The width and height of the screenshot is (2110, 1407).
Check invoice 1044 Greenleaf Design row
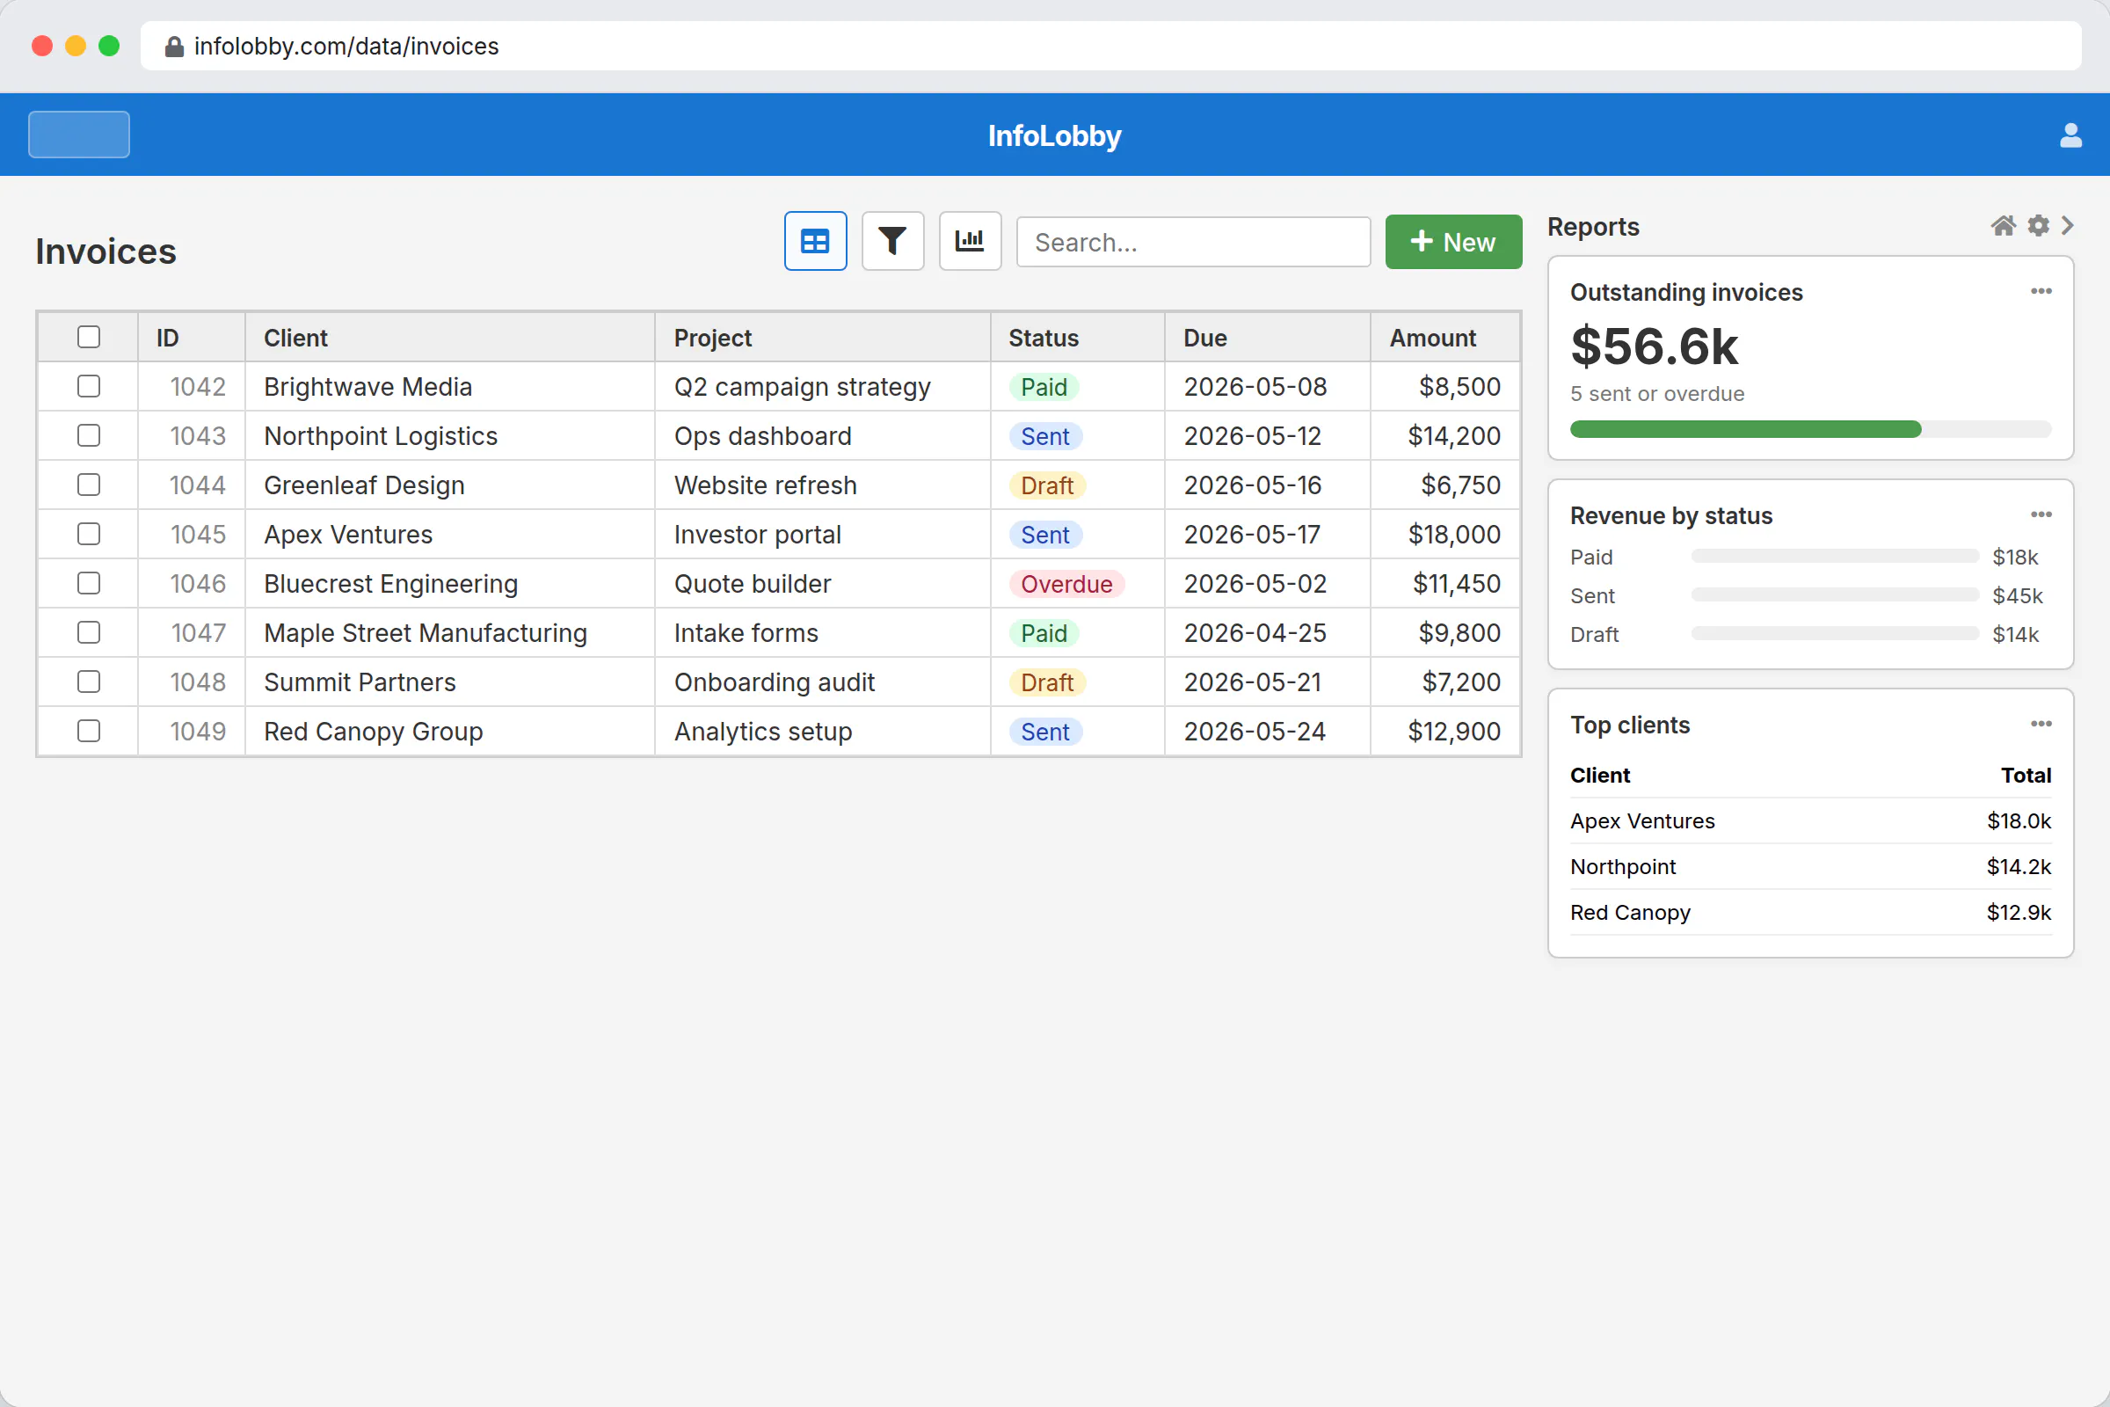89,485
